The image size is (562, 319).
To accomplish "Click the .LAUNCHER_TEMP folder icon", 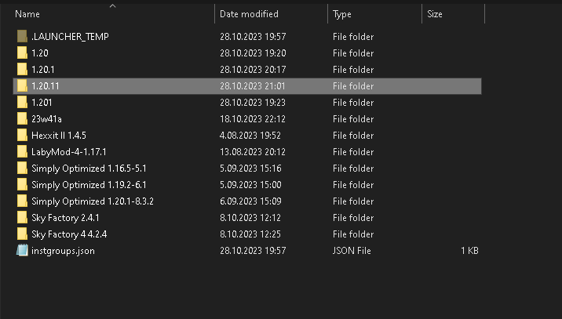I will coord(22,37).
